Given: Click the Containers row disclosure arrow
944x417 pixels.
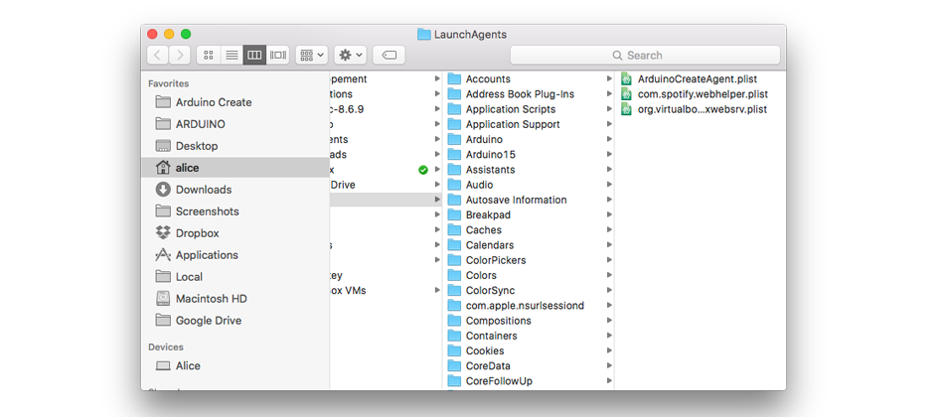Looking at the screenshot, I should [x=609, y=336].
